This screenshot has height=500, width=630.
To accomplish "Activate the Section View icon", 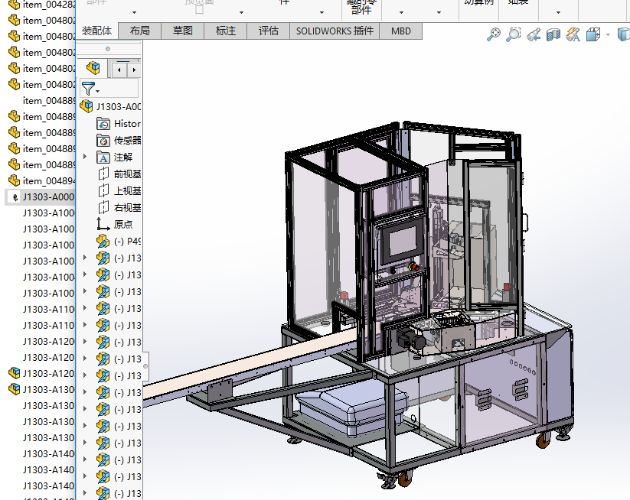I will (553, 34).
